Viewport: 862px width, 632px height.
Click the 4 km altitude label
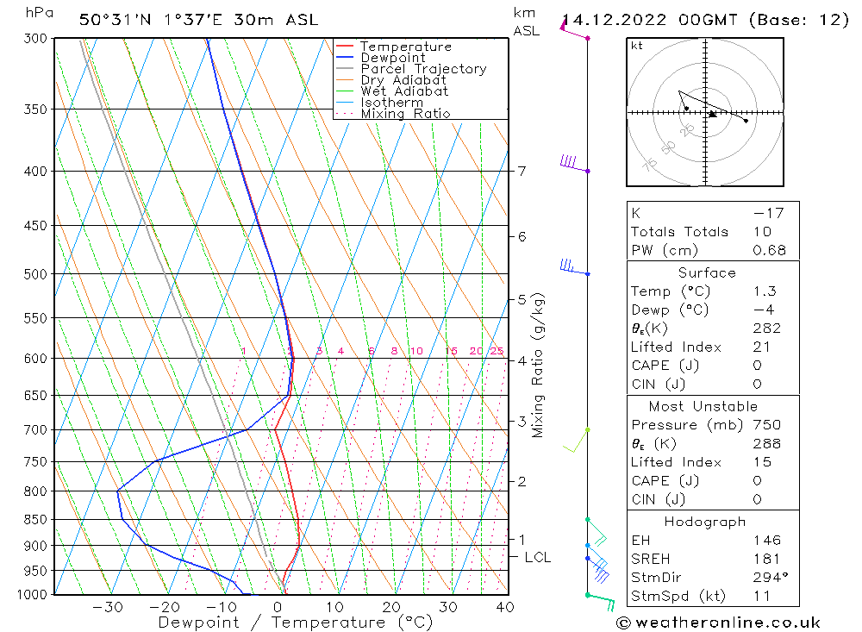[x=522, y=360]
